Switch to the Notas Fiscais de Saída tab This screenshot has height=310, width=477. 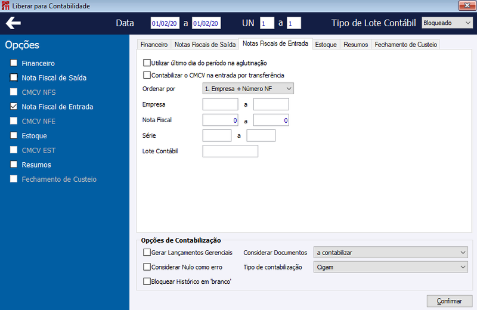pyautogui.click(x=205, y=45)
